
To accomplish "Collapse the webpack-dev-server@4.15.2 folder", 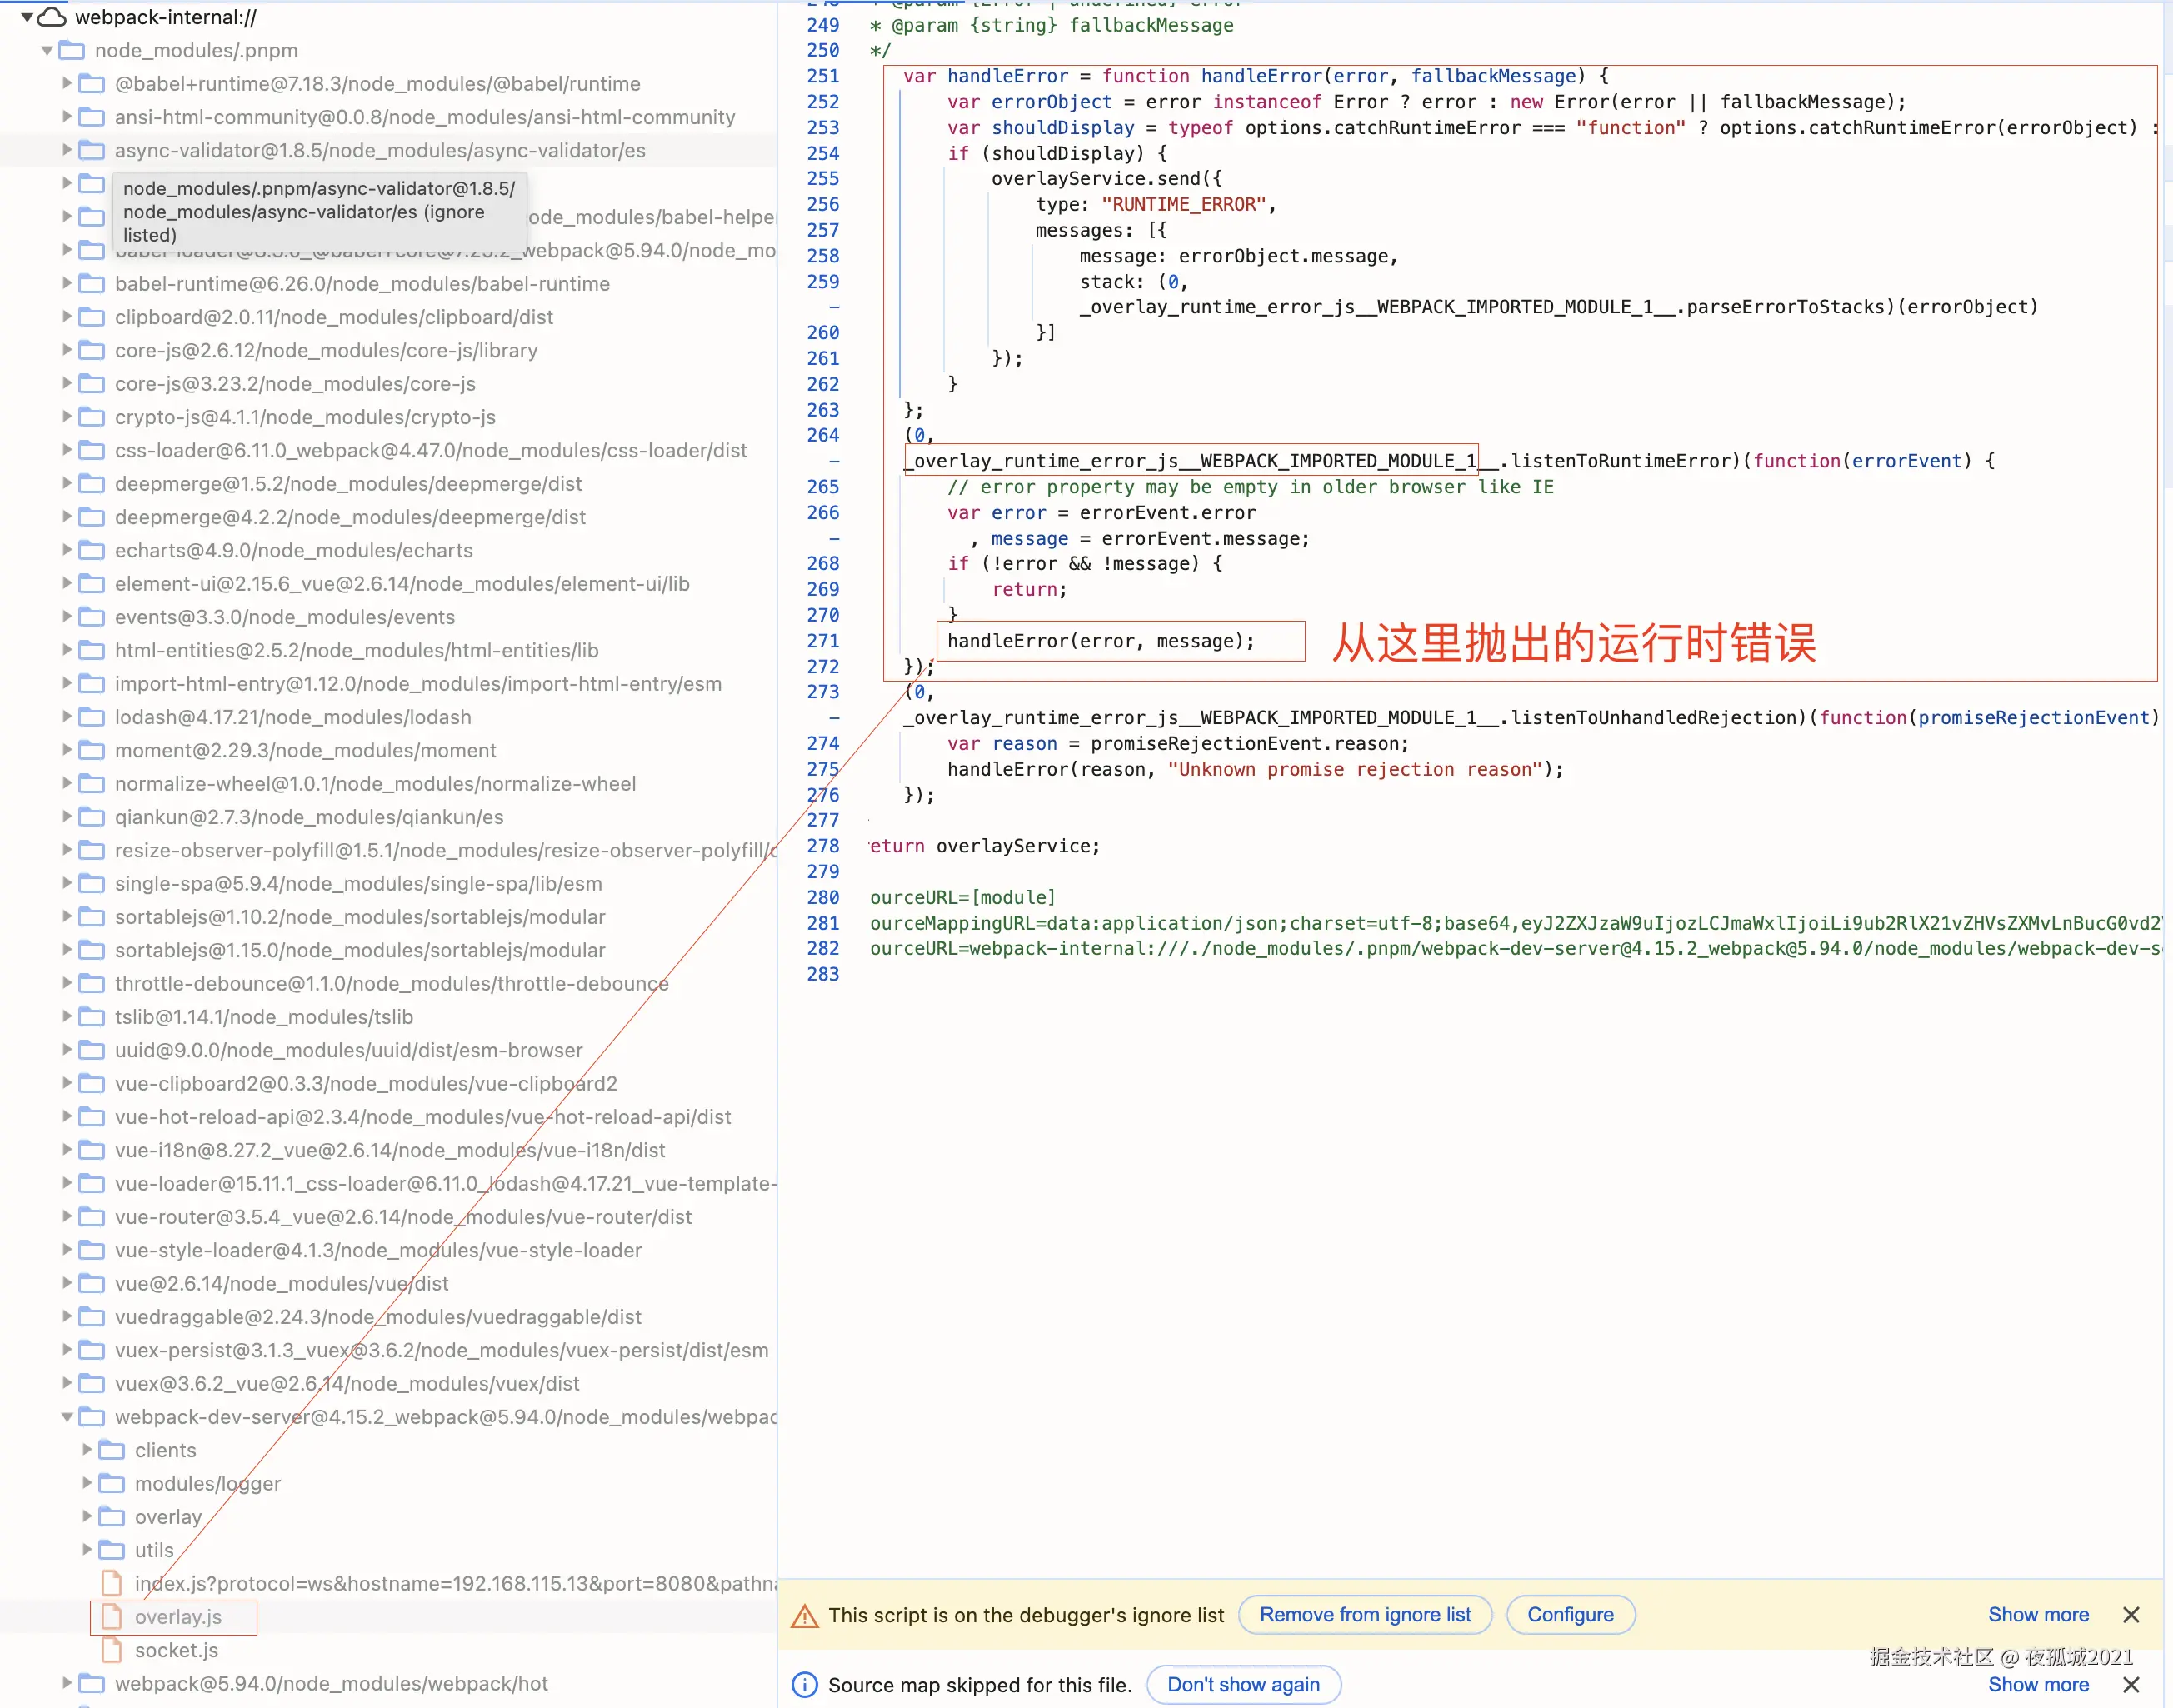I will point(67,1417).
